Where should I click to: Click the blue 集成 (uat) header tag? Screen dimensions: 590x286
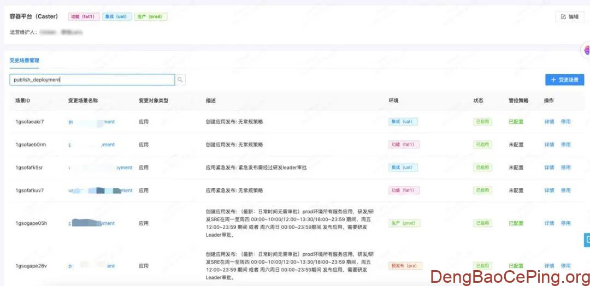coord(117,17)
